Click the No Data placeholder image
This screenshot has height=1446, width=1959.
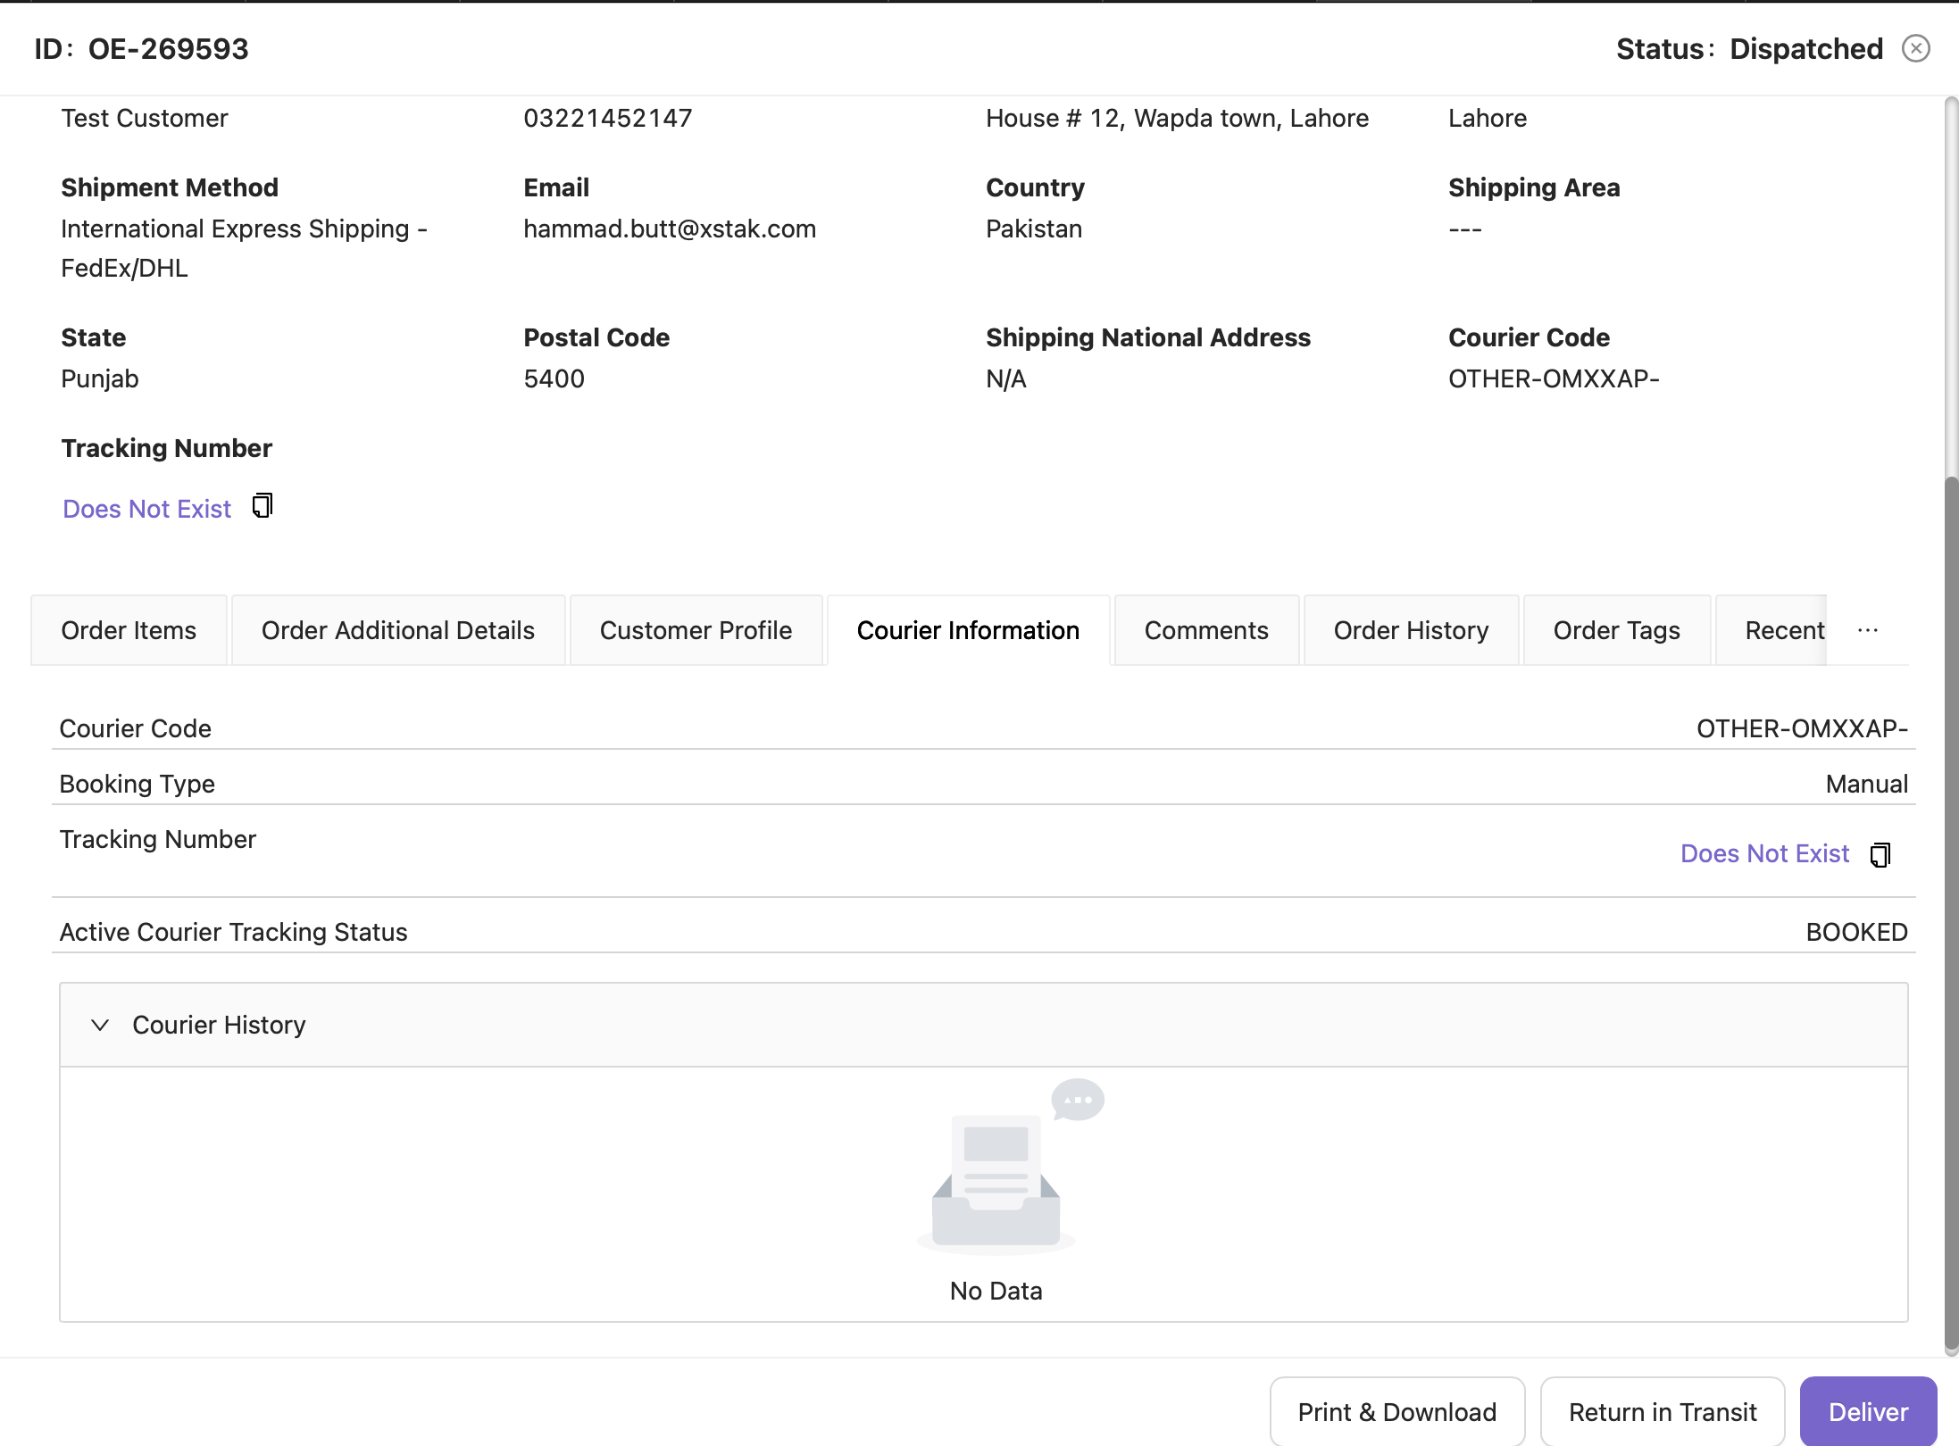click(1011, 1167)
